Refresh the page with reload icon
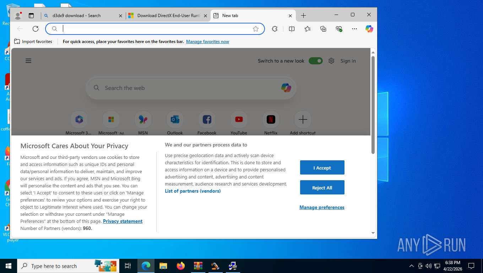Image resolution: width=483 pixels, height=273 pixels. (36, 29)
